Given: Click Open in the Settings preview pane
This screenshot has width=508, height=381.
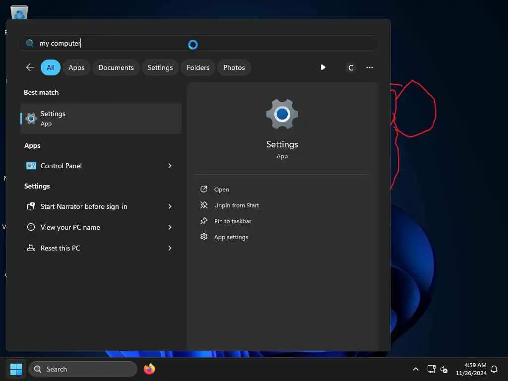Looking at the screenshot, I should tap(222, 190).
